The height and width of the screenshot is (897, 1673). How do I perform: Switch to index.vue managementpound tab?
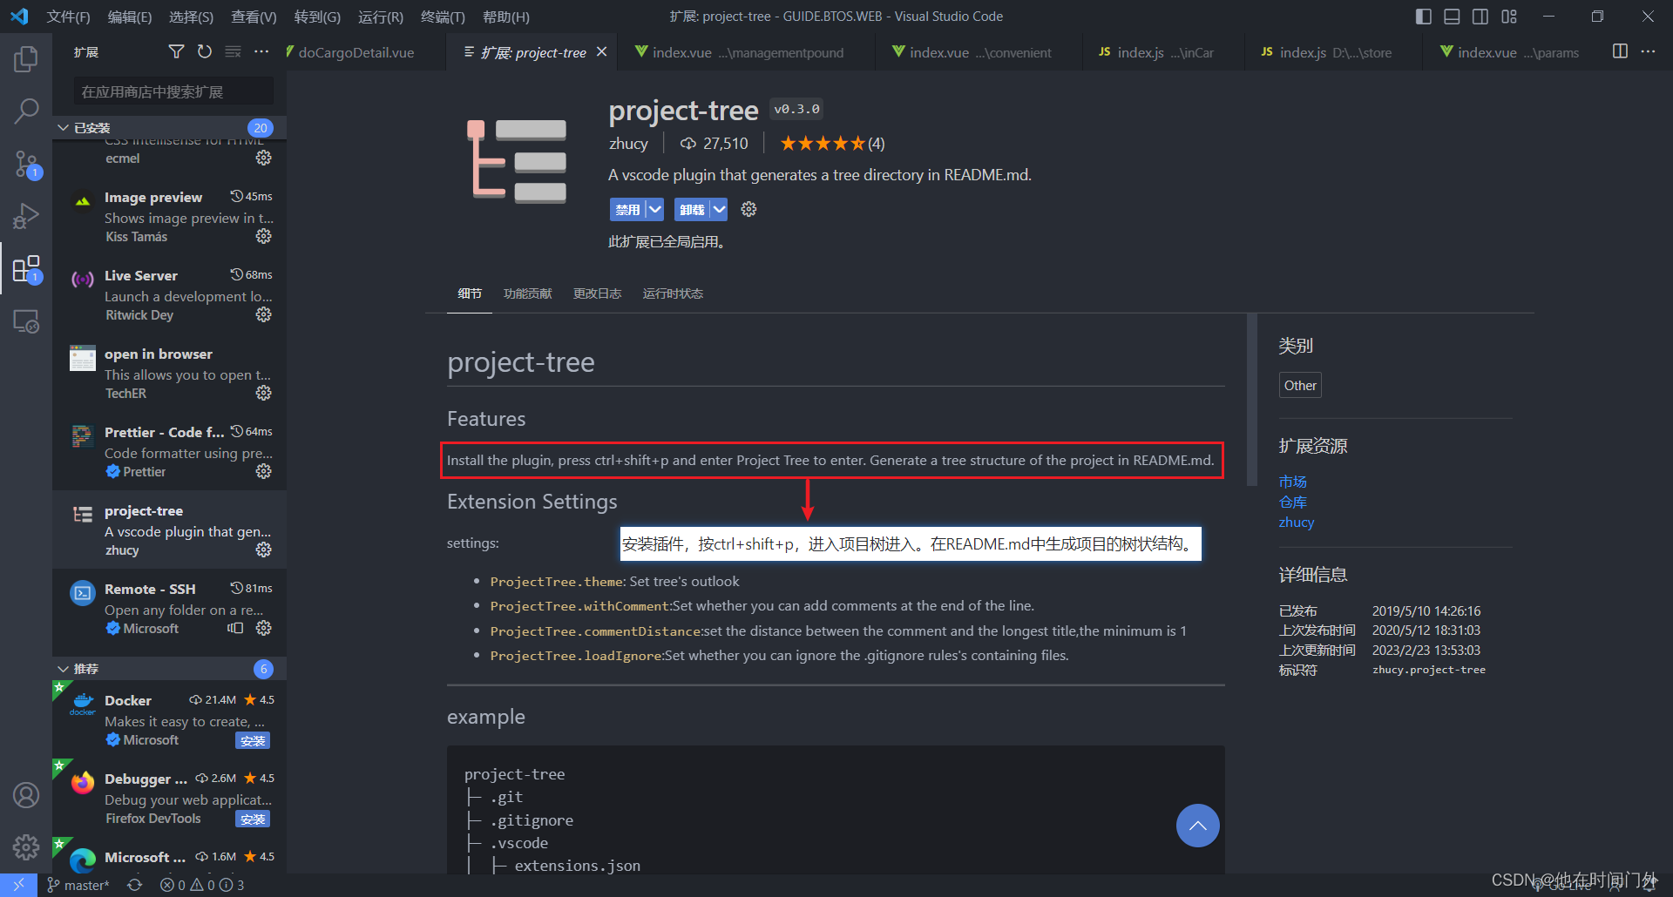[748, 52]
